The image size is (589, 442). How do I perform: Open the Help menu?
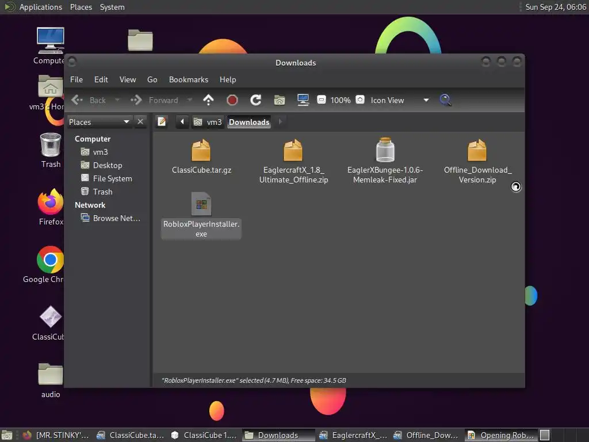pos(228,79)
